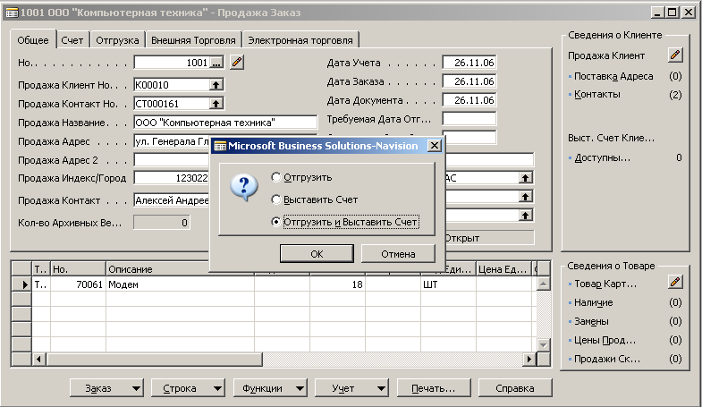The width and height of the screenshot is (702, 407).
Task: Click the Дата Заказа field
Action: (469, 81)
